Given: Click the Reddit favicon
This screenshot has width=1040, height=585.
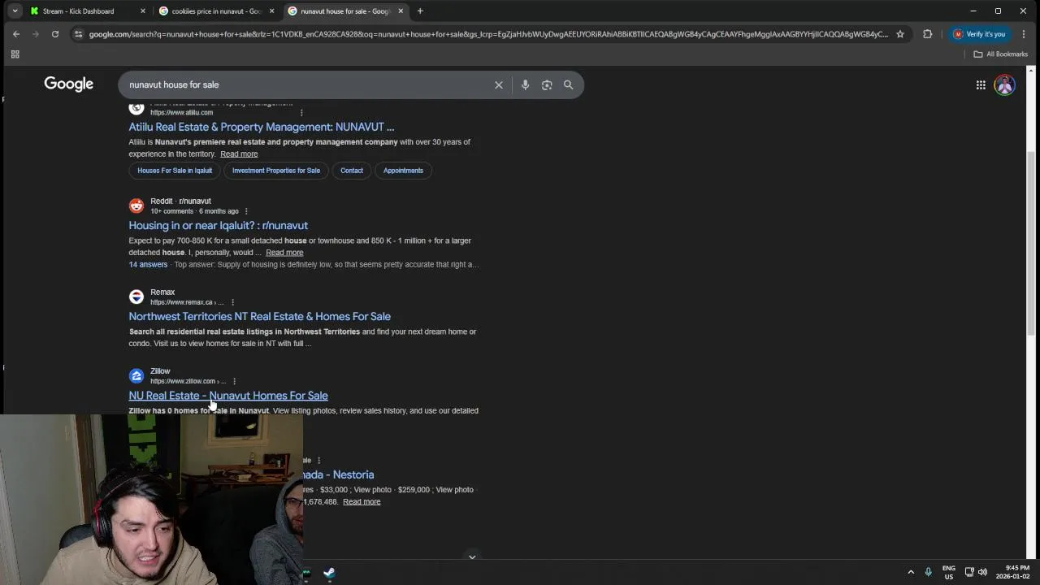Looking at the screenshot, I should coord(136,206).
